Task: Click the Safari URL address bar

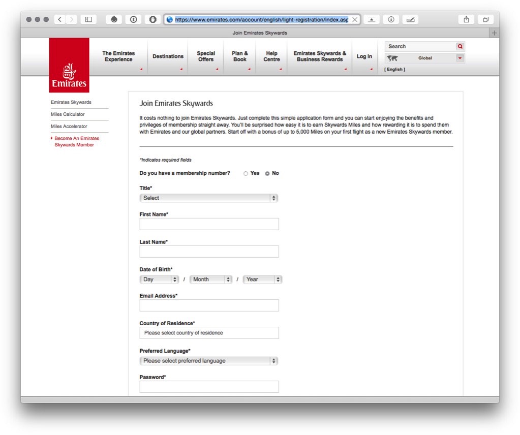Action: point(261,19)
